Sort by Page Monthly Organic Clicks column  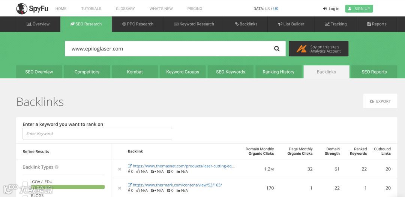pos(300,151)
